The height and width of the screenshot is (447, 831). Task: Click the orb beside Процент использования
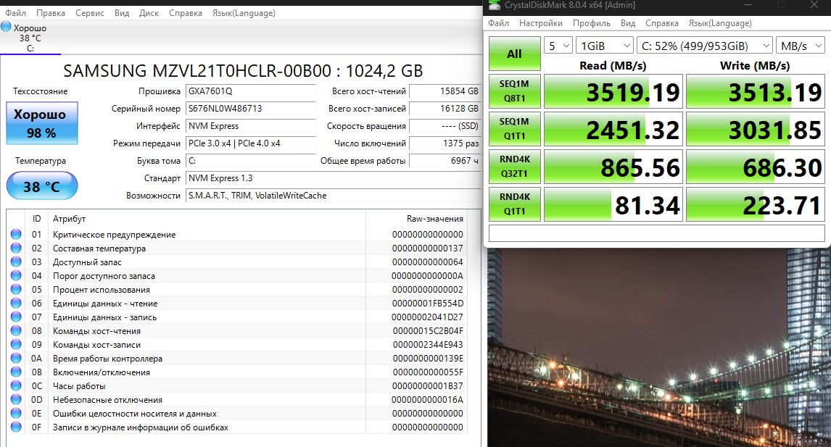point(16,289)
